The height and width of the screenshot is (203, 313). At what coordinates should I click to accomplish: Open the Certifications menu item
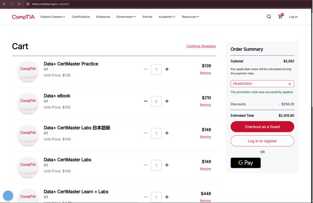pyautogui.click(x=81, y=17)
